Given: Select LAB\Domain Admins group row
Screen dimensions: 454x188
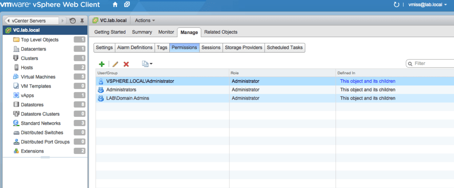Looking at the screenshot, I should coord(275,98).
